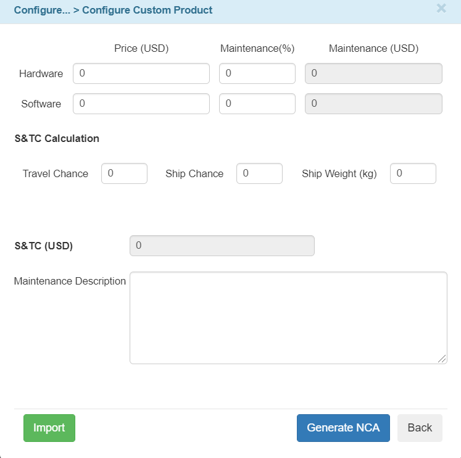Screen dimensions: 461x458
Task: Close the Configure Custom Product dialog
Action: point(441,9)
